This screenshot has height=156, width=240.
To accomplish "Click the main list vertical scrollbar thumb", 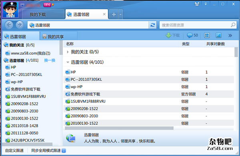I will pos(236,52).
